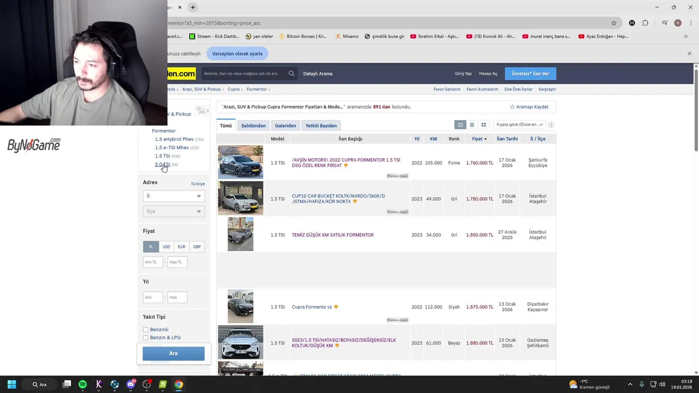The height and width of the screenshot is (393, 699).
Task: Sort by İlan Tarihi column header
Action: click(x=507, y=139)
